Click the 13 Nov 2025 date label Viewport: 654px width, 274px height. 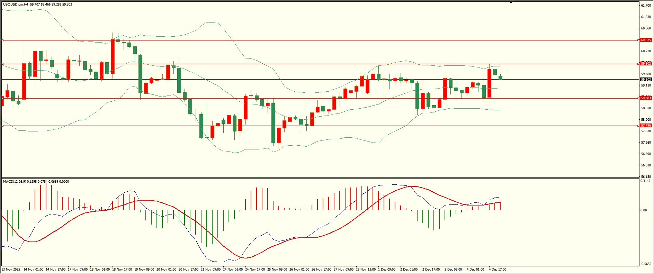point(11,270)
